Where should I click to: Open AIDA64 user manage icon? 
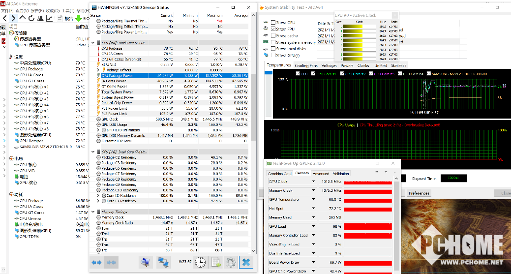pos(40,18)
